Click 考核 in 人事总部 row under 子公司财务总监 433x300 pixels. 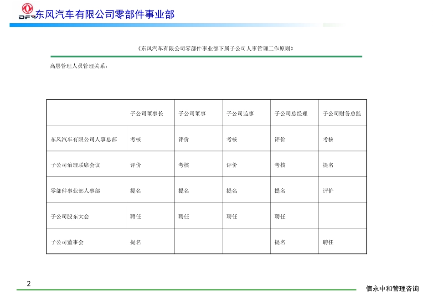tap(328, 139)
